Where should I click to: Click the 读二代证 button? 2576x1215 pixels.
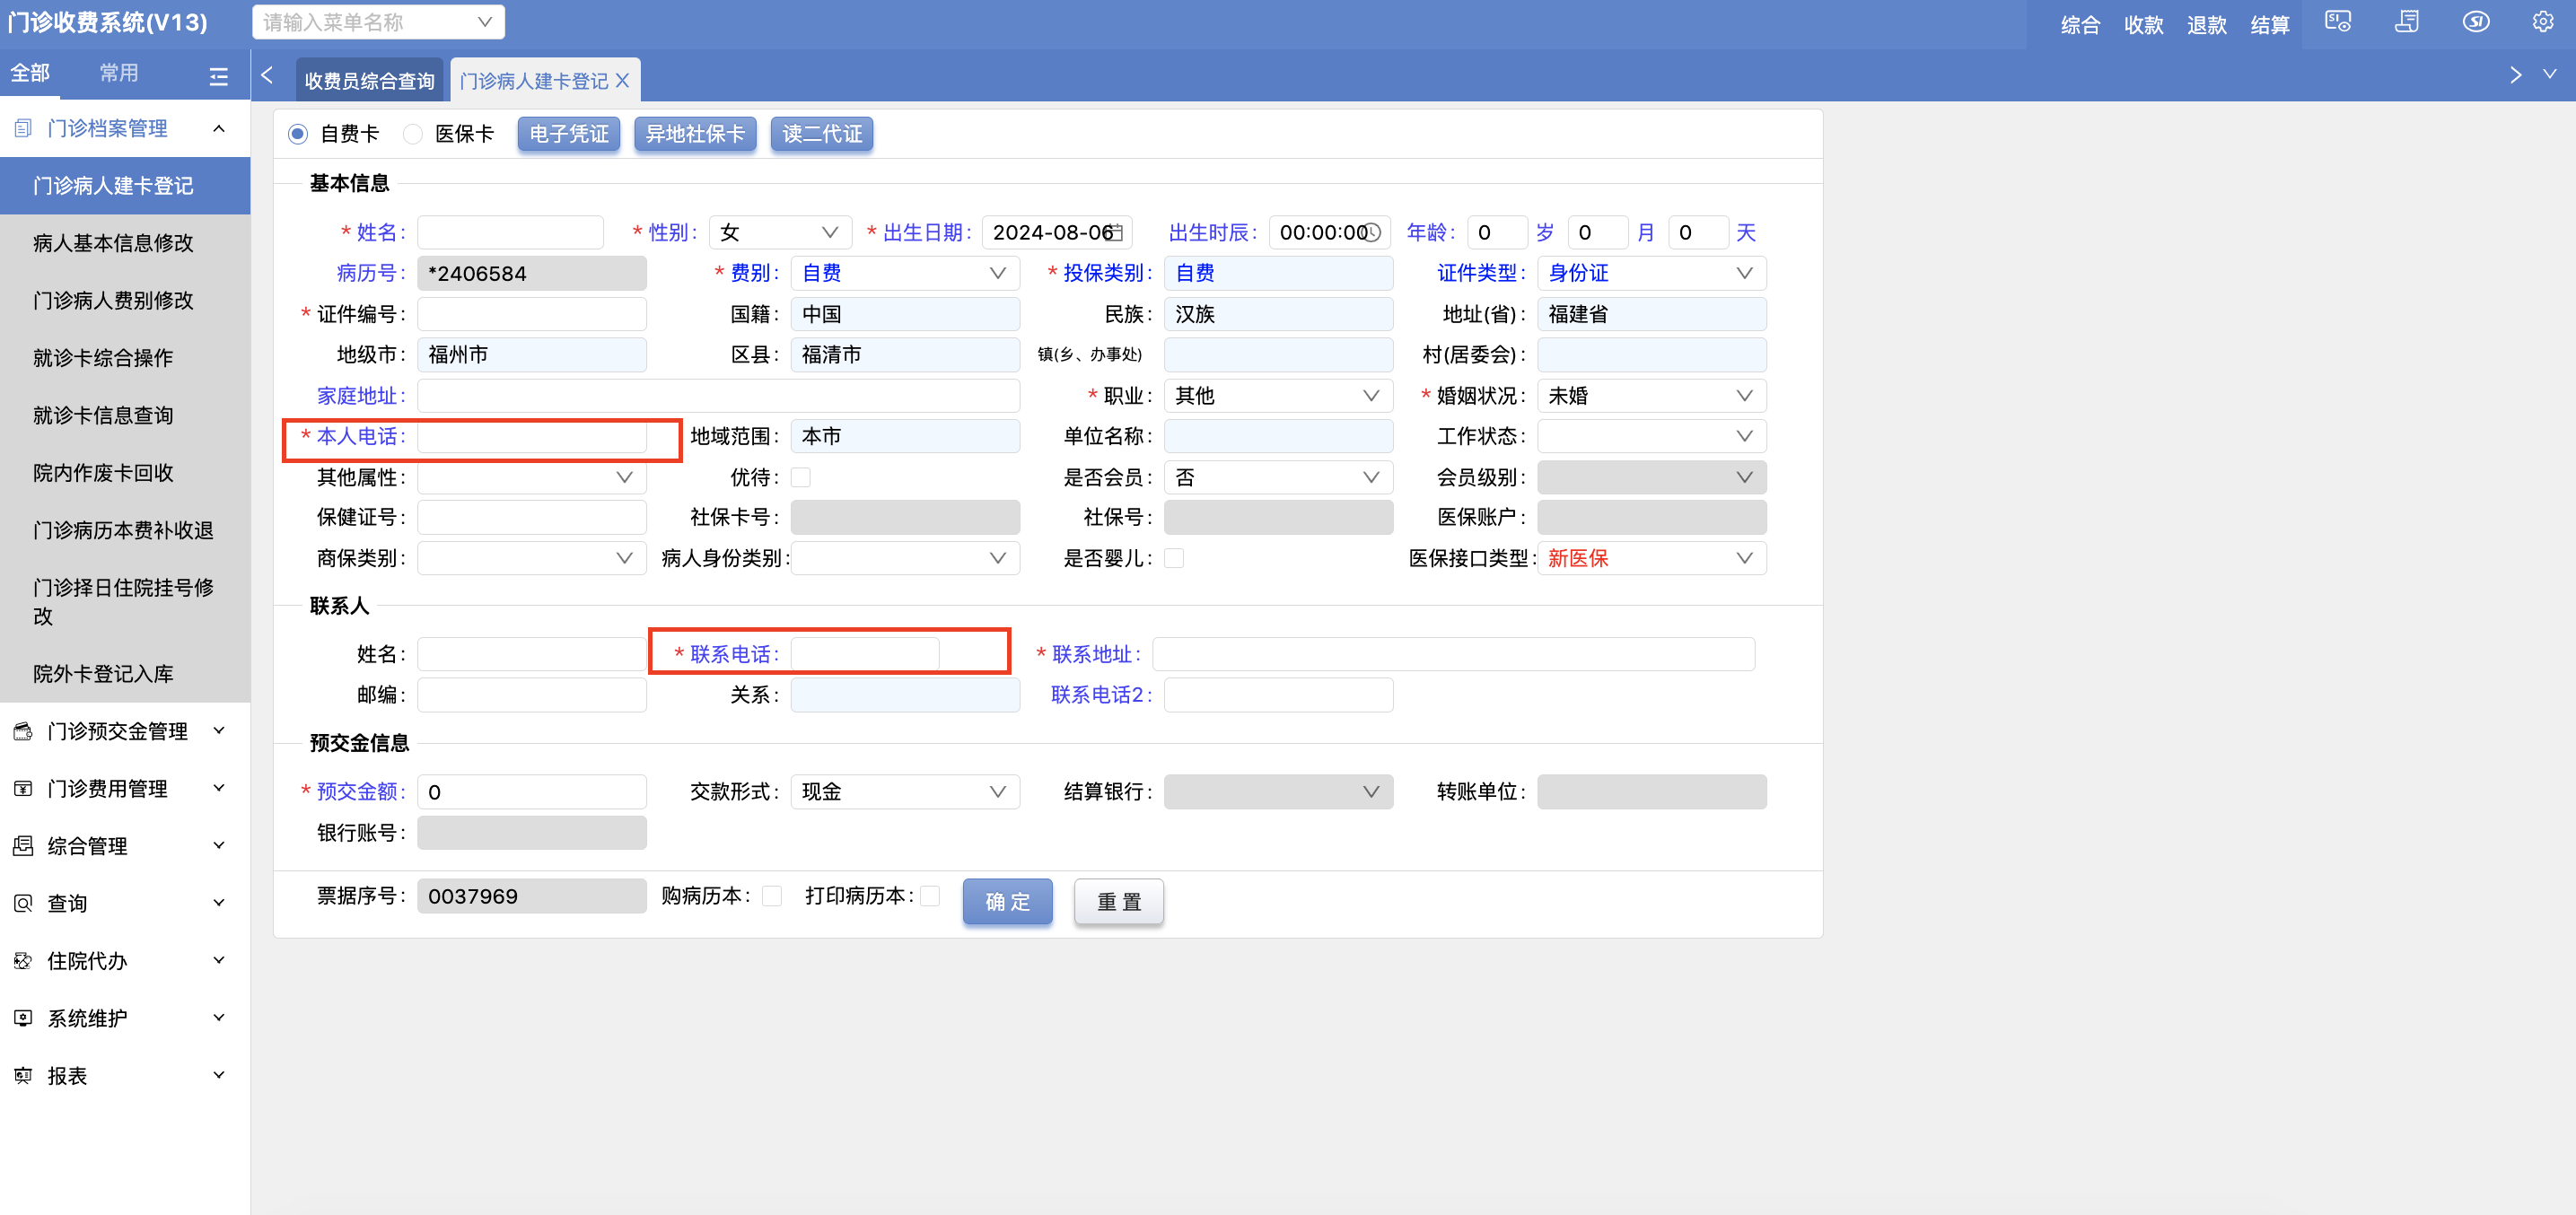pyautogui.click(x=821, y=134)
